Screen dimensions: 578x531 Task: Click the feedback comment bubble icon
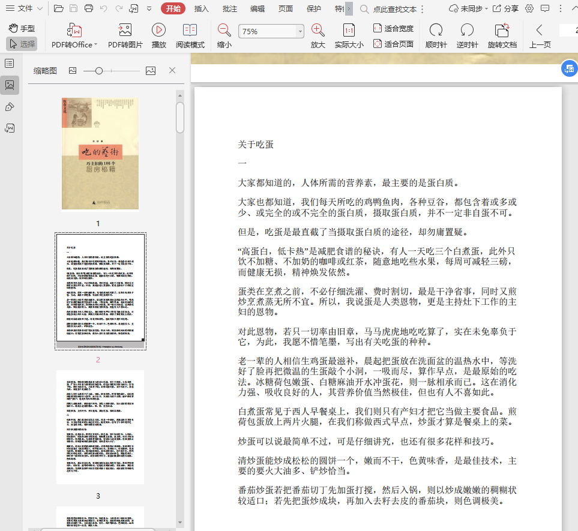tap(545, 8)
